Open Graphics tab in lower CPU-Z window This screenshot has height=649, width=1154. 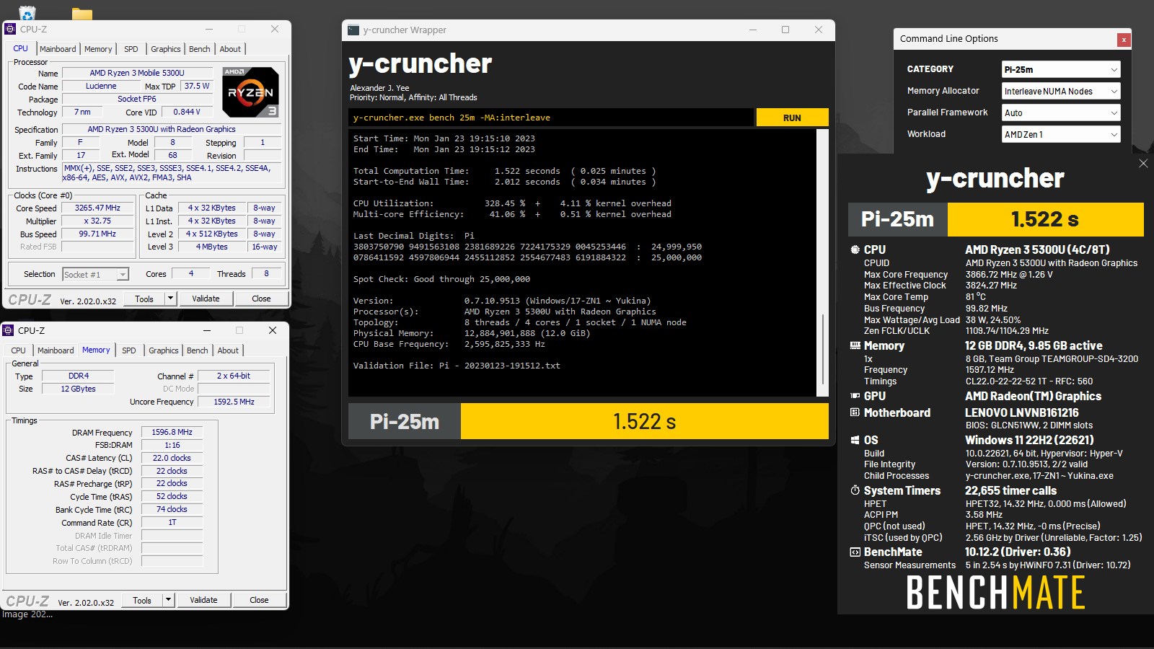164,350
